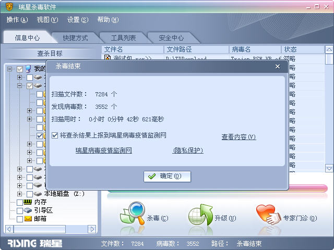
Task: Click the boot sector icon beside 引导区
Action: click(x=28, y=210)
